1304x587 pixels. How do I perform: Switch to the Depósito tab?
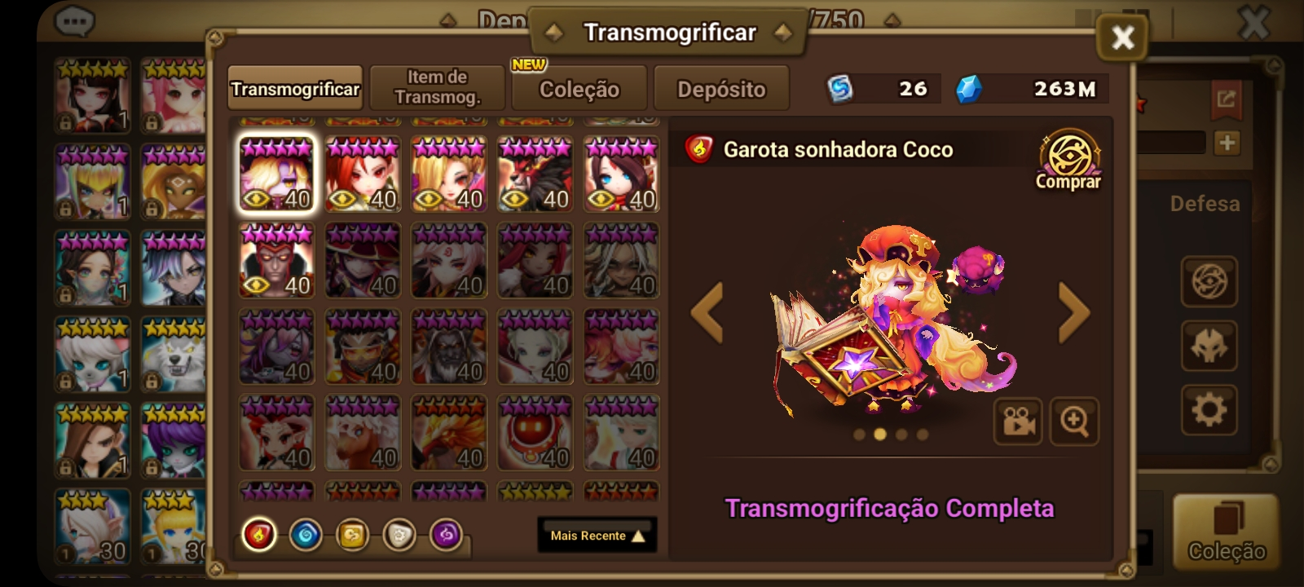tap(721, 89)
